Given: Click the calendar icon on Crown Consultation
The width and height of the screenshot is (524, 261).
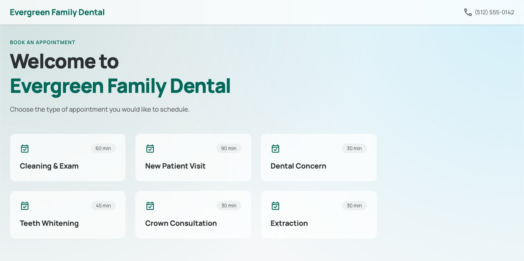Looking at the screenshot, I should point(150,206).
